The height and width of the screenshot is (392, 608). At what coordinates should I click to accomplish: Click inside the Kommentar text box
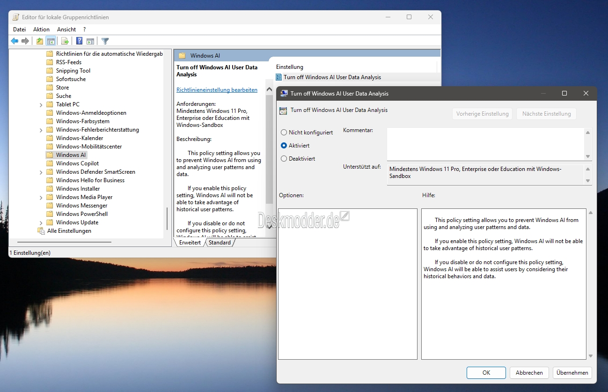coord(485,144)
